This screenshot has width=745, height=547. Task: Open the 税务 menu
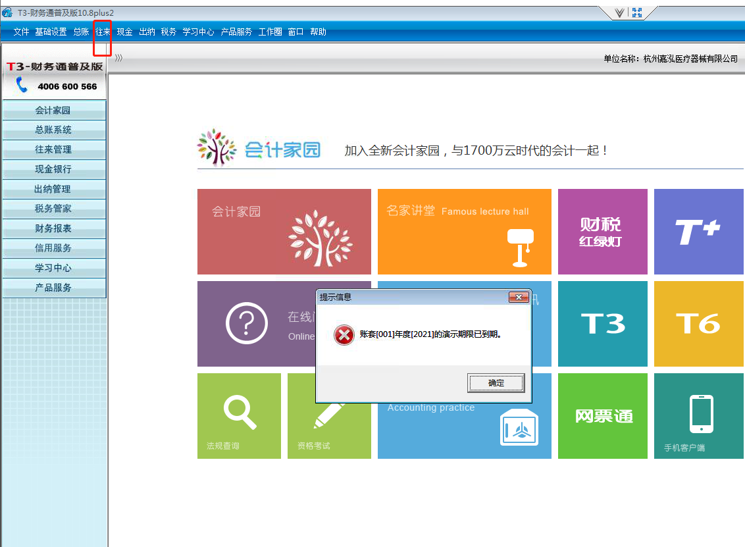[x=168, y=32]
